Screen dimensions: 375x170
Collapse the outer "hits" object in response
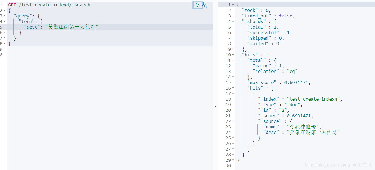point(233,55)
